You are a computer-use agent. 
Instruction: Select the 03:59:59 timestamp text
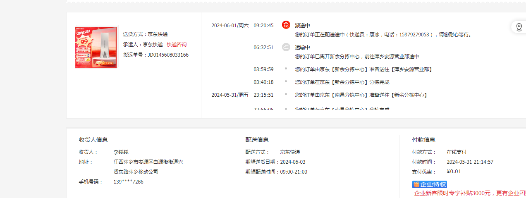pyautogui.click(x=263, y=69)
